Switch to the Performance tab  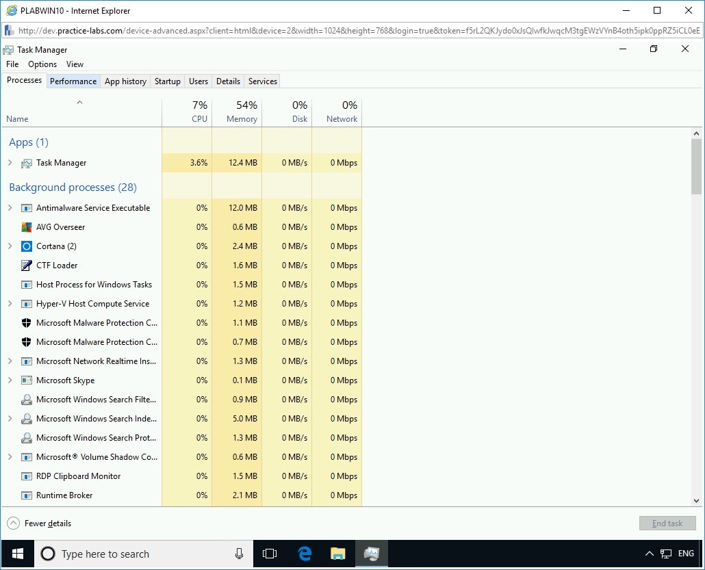(73, 81)
